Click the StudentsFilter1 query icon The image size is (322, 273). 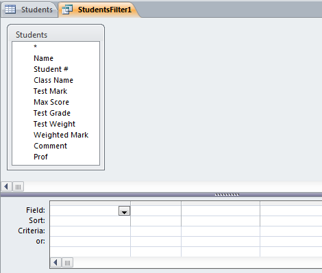[67, 10]
